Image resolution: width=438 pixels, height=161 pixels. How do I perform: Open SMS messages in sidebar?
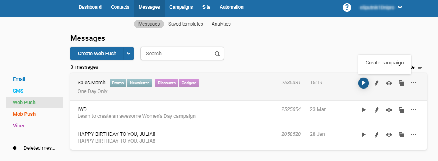pyautogui.click(x=18, y=91)
